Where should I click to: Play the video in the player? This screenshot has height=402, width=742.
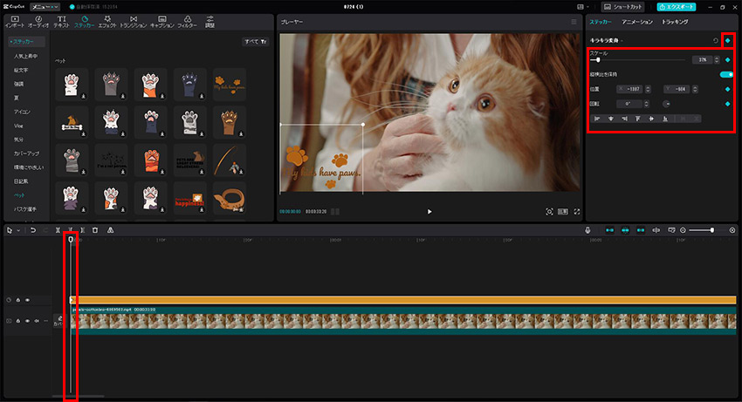click(x=429, y=211)
